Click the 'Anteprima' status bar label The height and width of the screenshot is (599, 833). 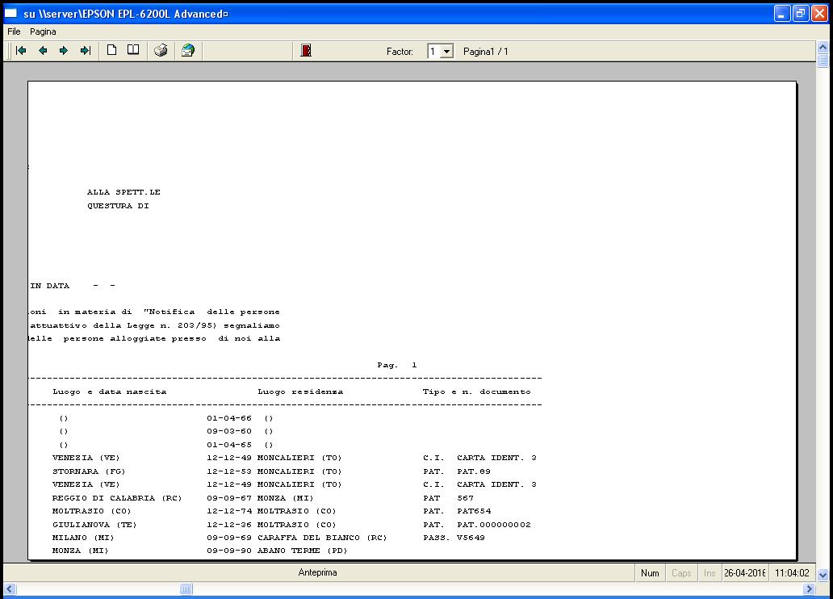[x=318, y=572]
